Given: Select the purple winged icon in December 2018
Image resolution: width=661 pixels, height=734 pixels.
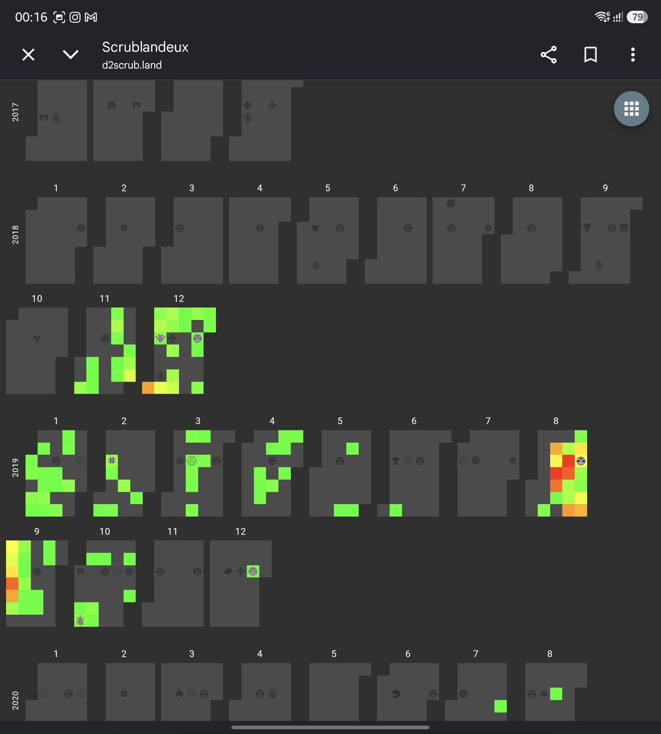Looking at the screenshot, I should click(160, 338).
